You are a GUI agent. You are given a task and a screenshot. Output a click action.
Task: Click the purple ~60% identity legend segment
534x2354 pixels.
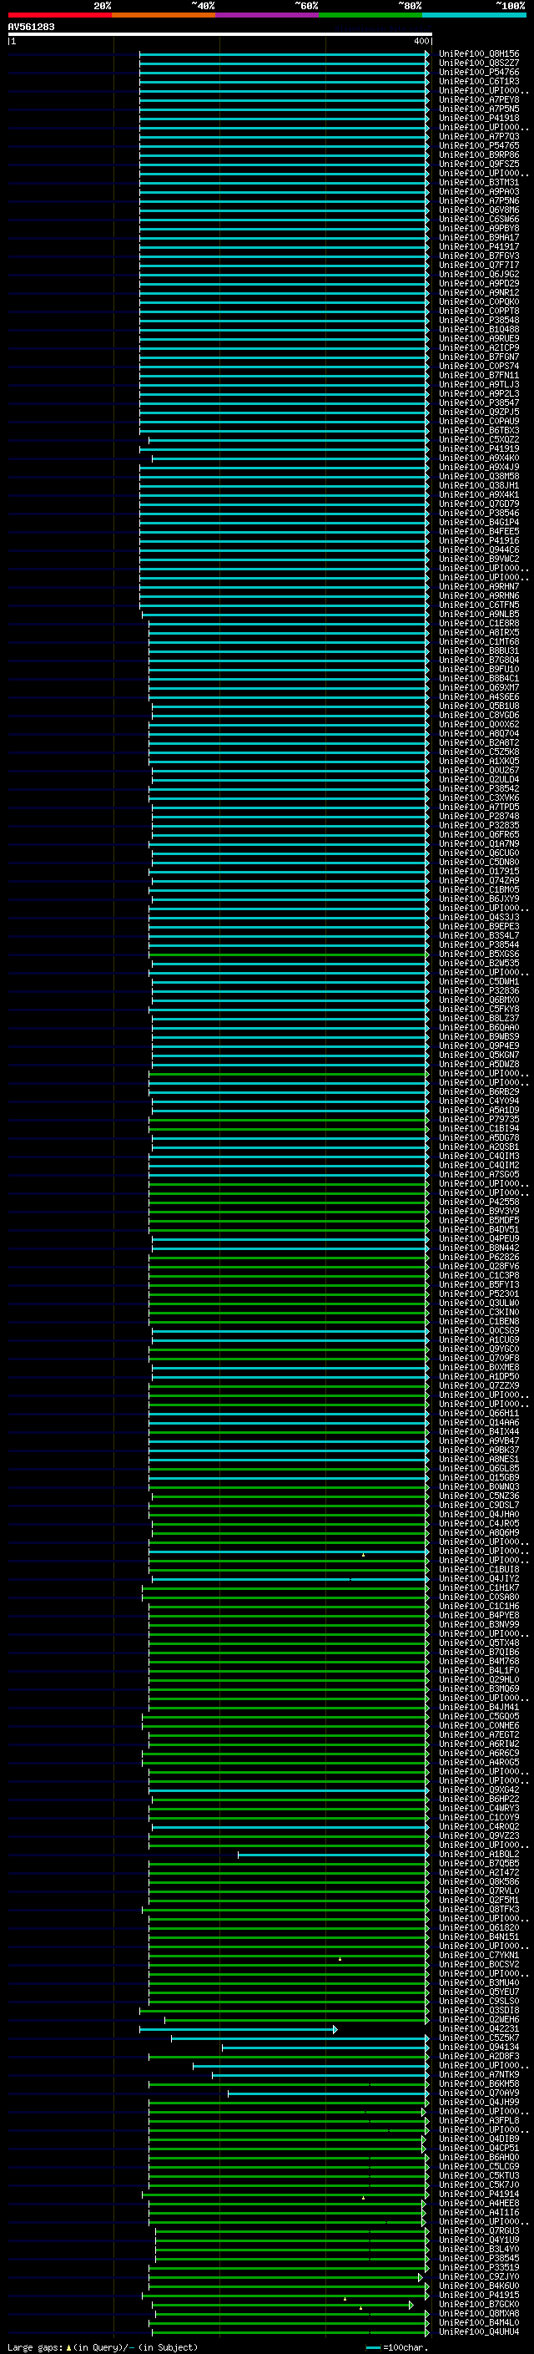pos(266,15)
